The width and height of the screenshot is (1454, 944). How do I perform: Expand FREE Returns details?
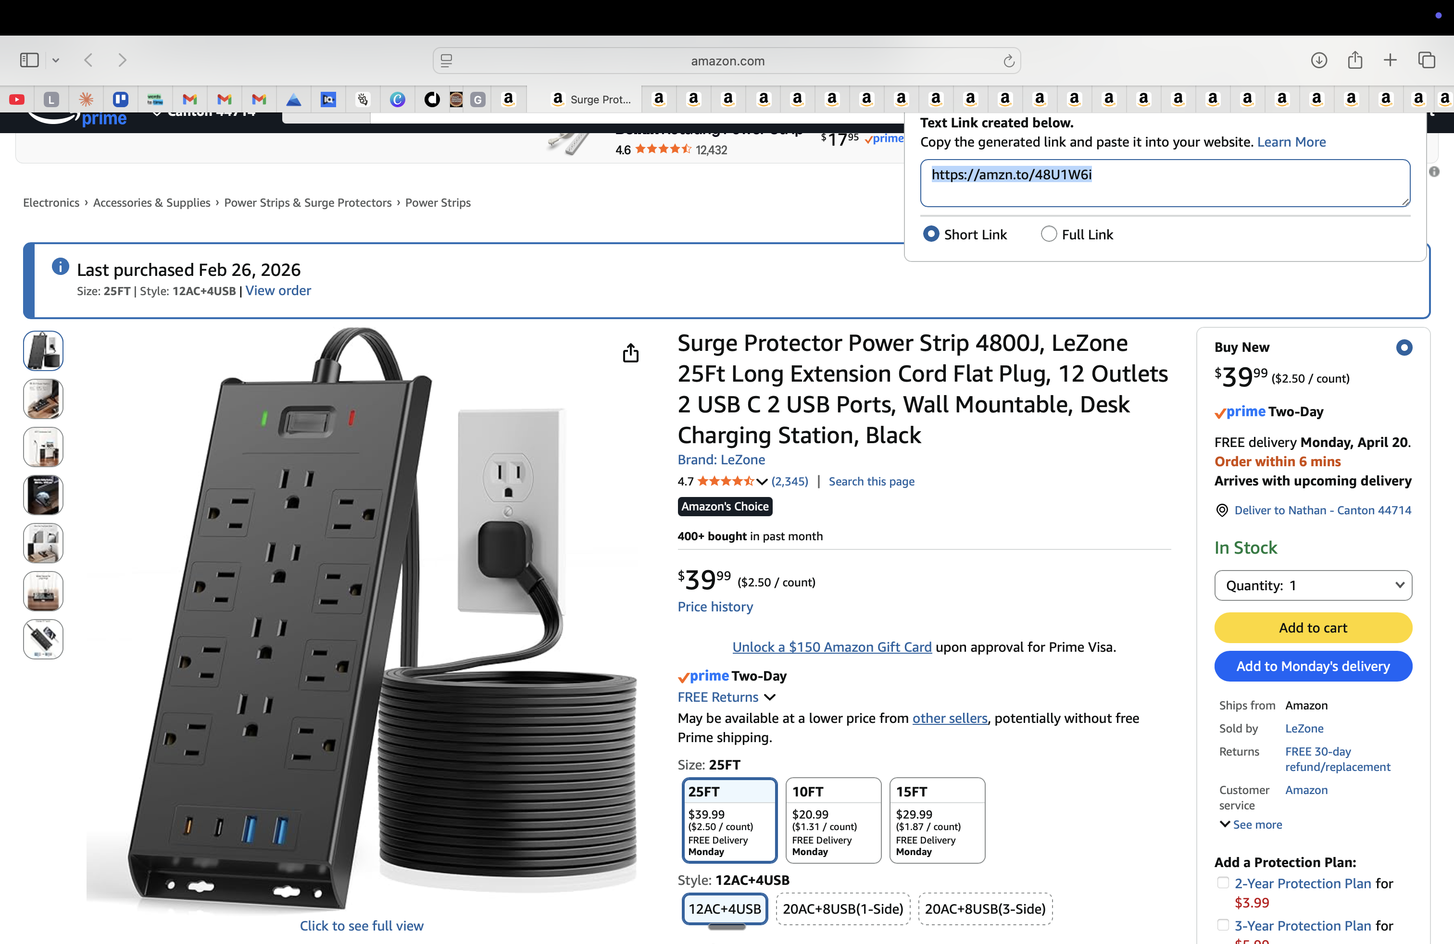(770, 697)
